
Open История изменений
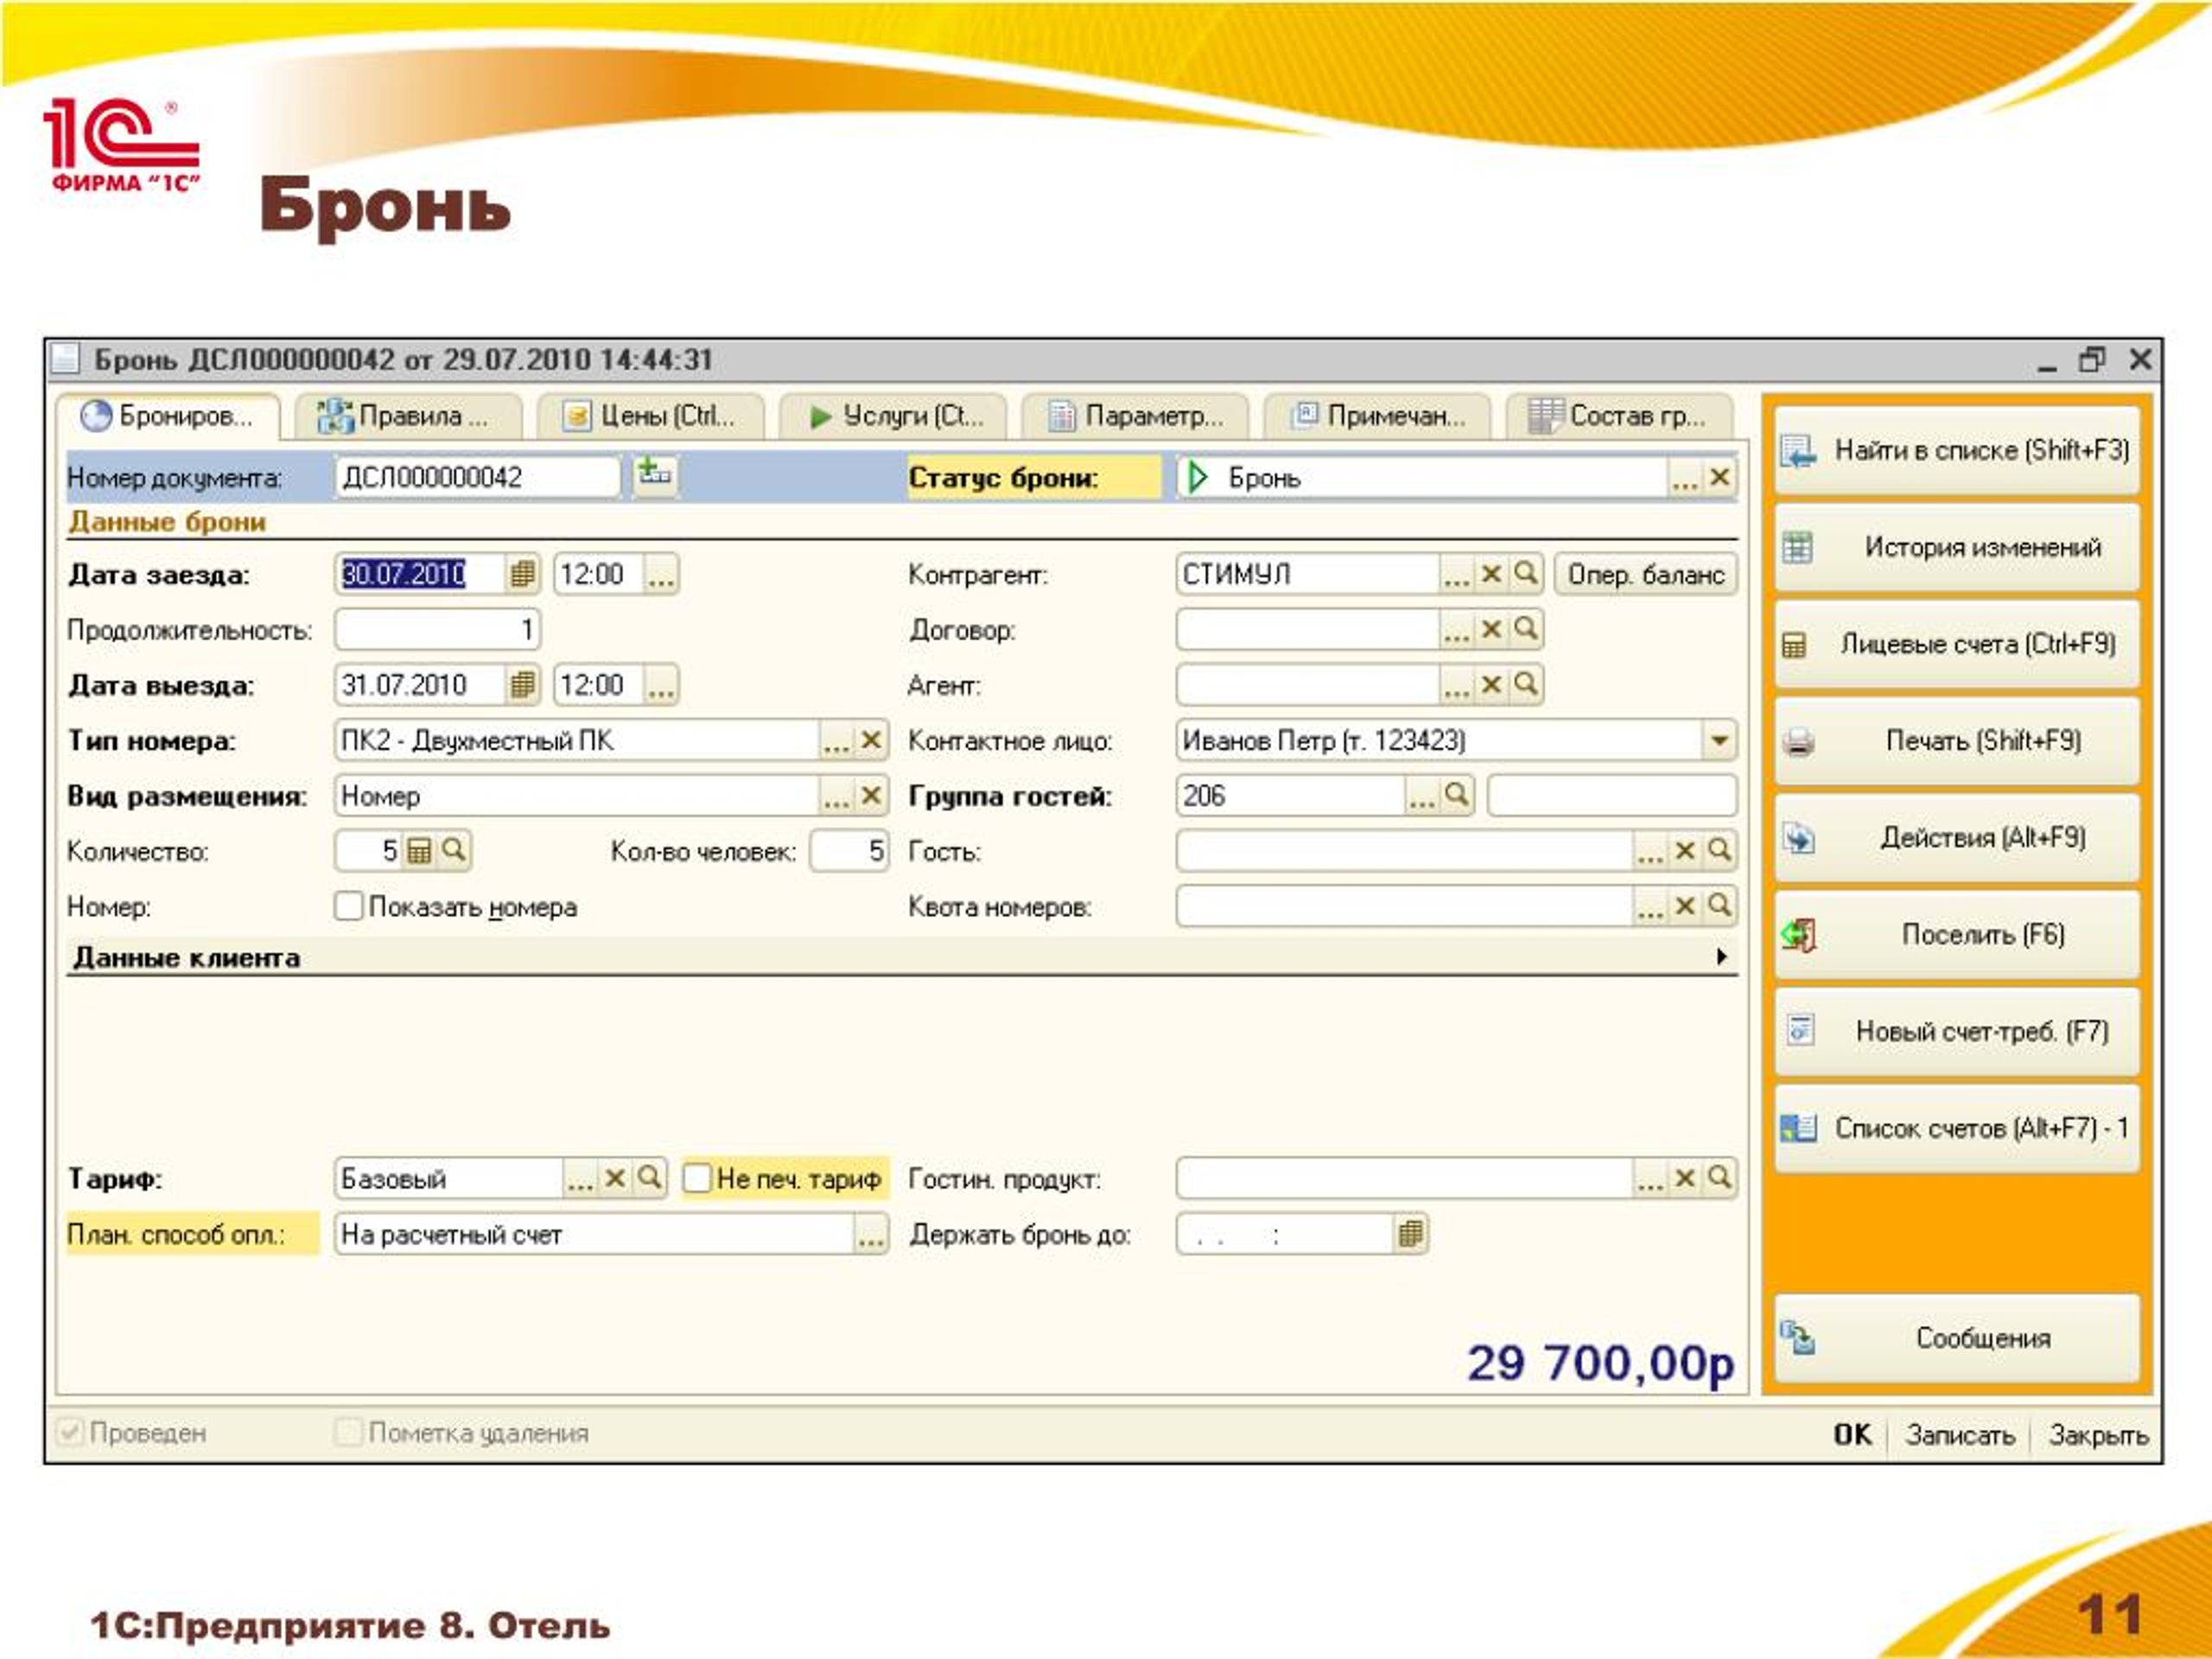coord(1957,547)
